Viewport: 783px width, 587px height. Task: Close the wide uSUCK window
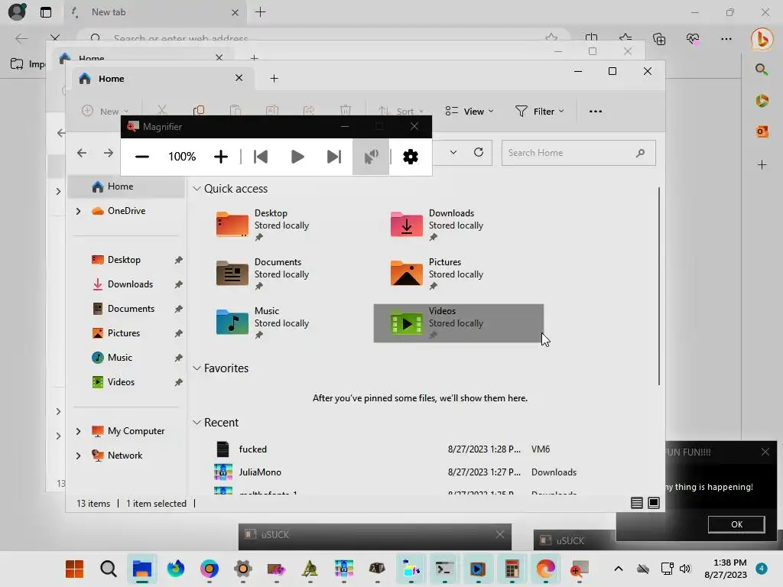(500, 534)
